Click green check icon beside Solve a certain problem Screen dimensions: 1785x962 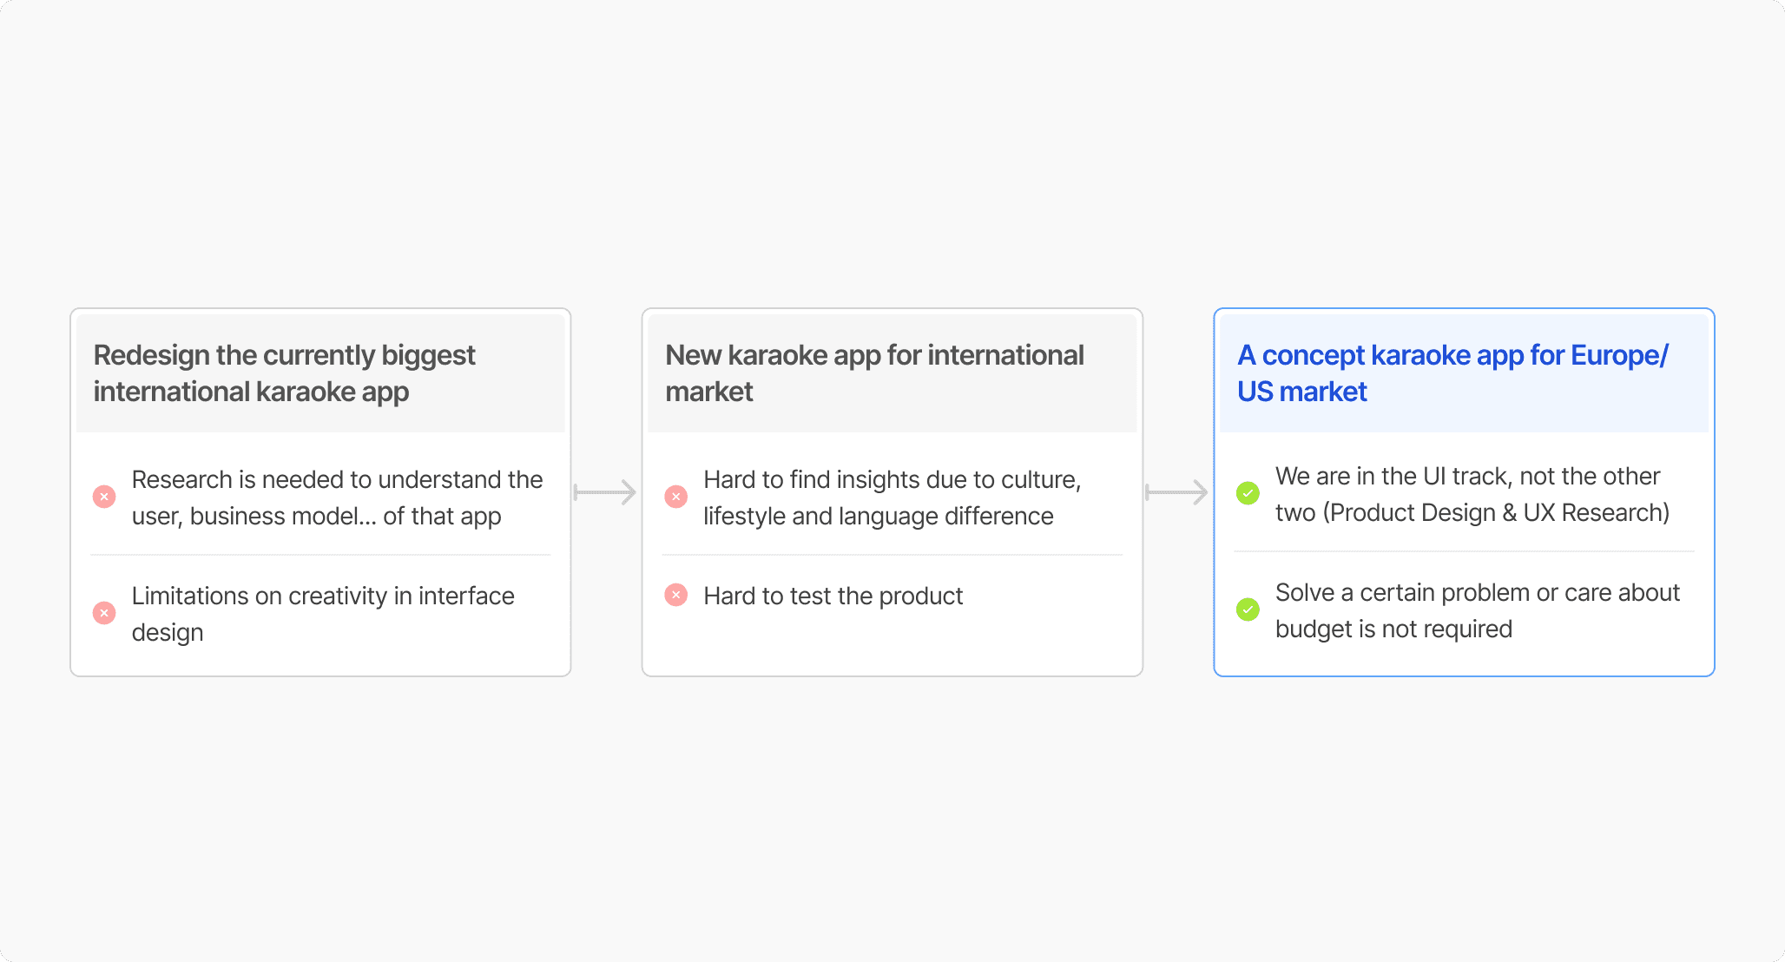(1248, 609)
